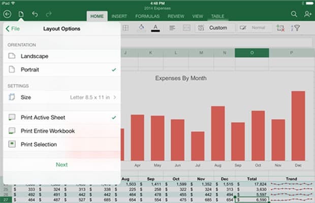The height and width of the screenshot is (203, 315).
Task: Select column P header
Action: tap(291, 53)
